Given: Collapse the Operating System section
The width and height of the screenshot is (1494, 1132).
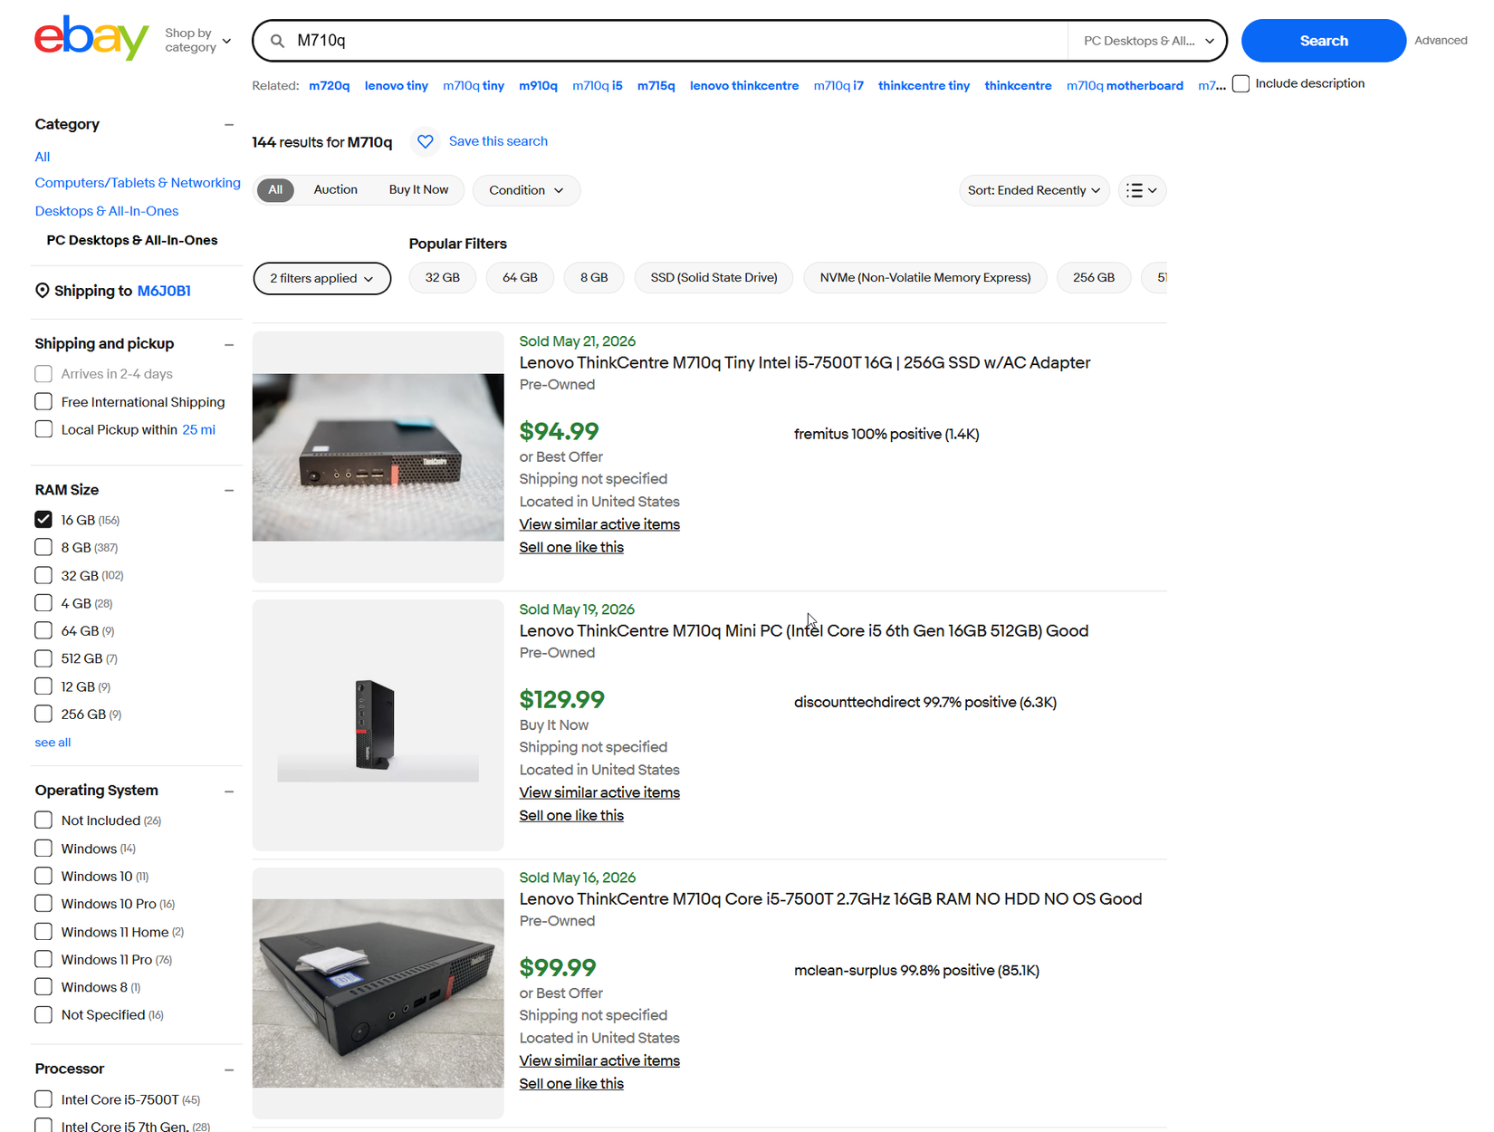Looking at the screenshot, I should click(229, 791).
